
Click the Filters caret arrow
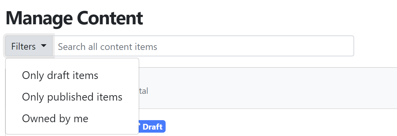(44, 46)
